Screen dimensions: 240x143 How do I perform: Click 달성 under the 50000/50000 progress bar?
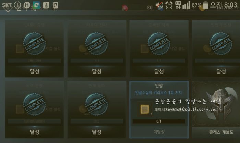click(x=34, y=132)
